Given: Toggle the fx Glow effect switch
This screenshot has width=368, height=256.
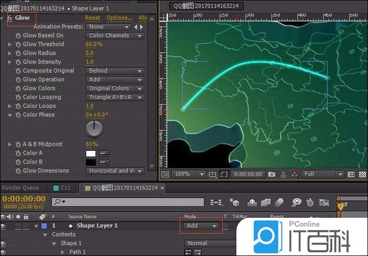Looking at the screenshot, I should pyautogui.click(x=9, y=18).
